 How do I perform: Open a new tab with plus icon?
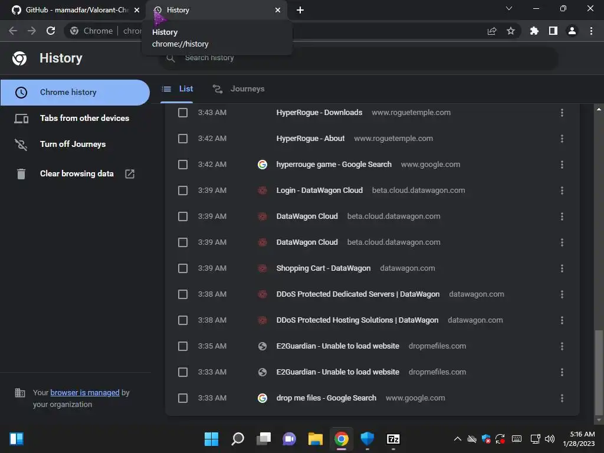click(x=300, y=10)
